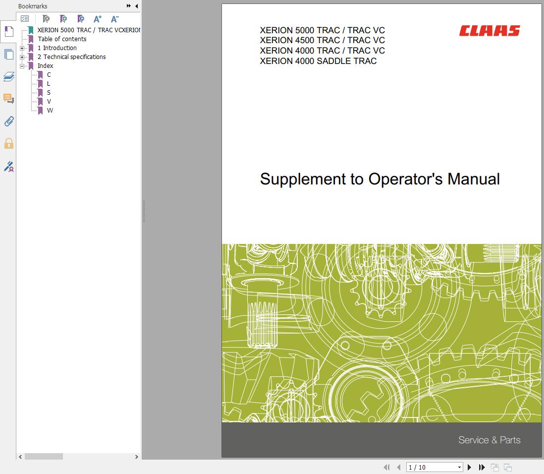Collapse the Index bookmark node
The height and width of the screenshot is (474, 544).
pos(22,66)
